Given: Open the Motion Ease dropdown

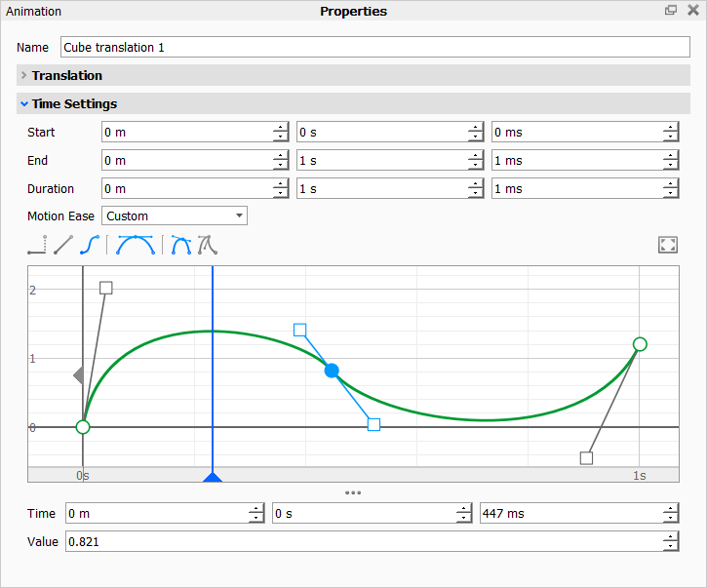Looking at the screenshot, I should (175, 216).
